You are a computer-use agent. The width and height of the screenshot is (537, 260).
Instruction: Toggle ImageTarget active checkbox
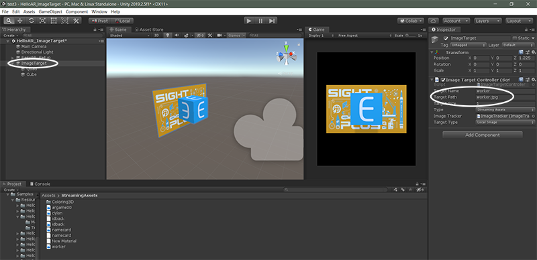click(x=446, y=38)
